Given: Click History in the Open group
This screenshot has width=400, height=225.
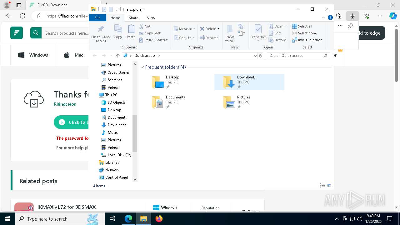Looking at the screenshot, I should pyautogui.click(x=277, y=40).
